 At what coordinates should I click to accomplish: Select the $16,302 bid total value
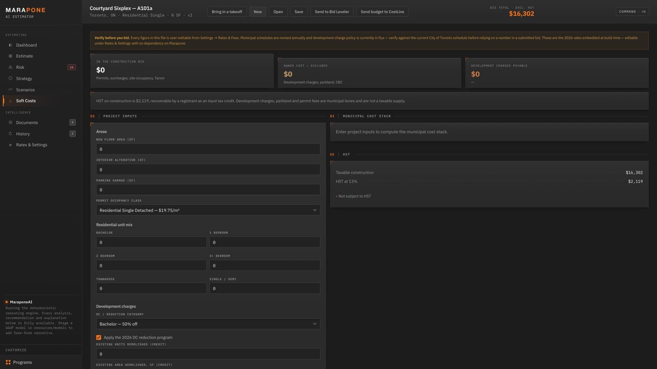coord(521,14)
